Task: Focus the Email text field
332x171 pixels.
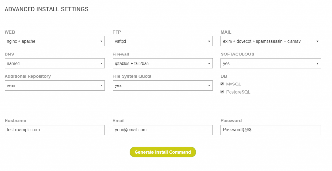Action: coord(162,130)
